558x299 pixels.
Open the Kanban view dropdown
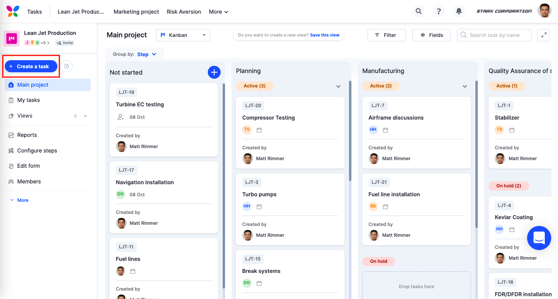[183, 35]
